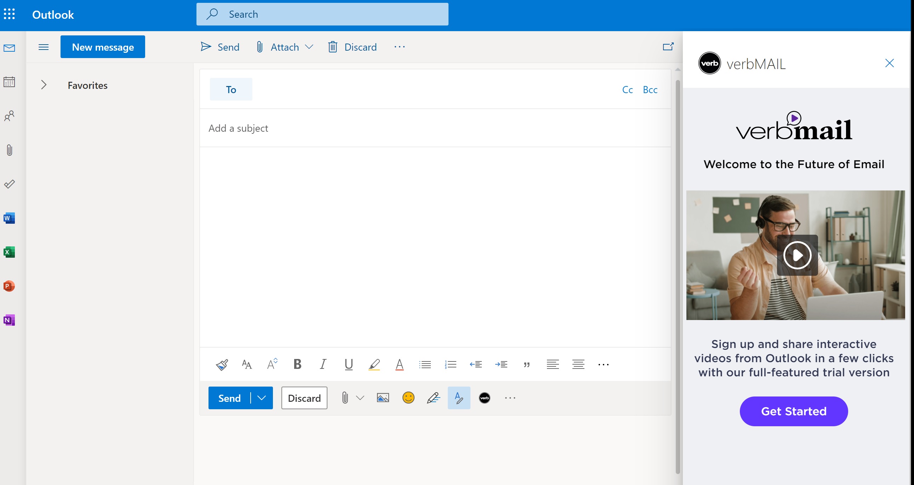Click the Search box
This screenshot has height=485, width=914.
tap(322, 14)
